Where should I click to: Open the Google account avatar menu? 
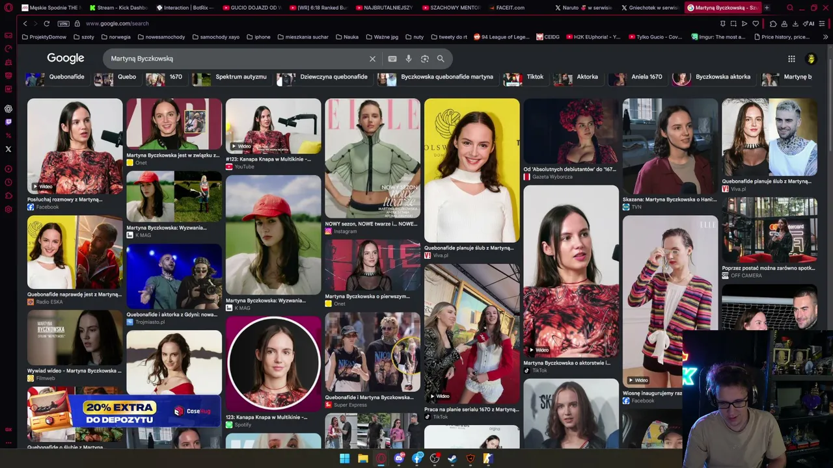[x=811, y=58]
